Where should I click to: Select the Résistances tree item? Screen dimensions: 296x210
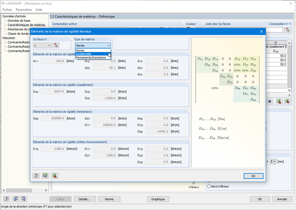pyautogui.click(x=19, y=29)
